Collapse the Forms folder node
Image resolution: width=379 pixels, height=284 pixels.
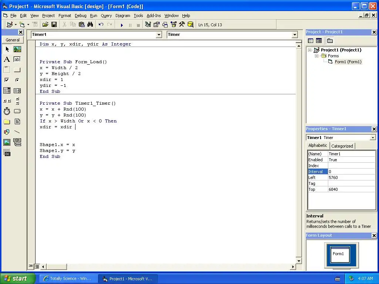pyautogui.click(x=317, y=56)
